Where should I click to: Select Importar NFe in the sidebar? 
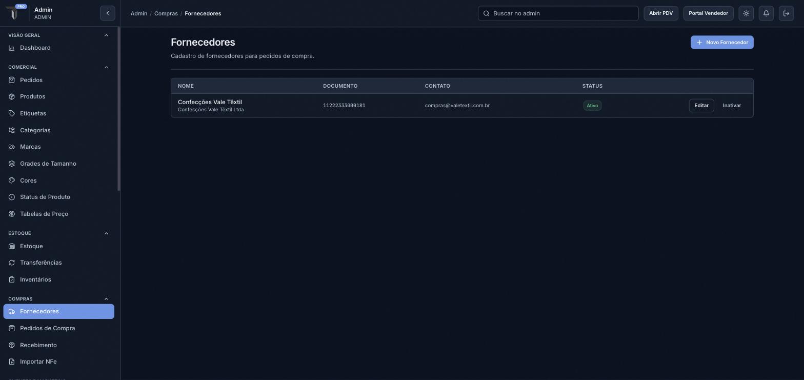coord(58,362)
